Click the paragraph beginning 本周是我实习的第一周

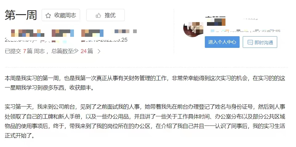pyautogui.click(x=145, y=83)
